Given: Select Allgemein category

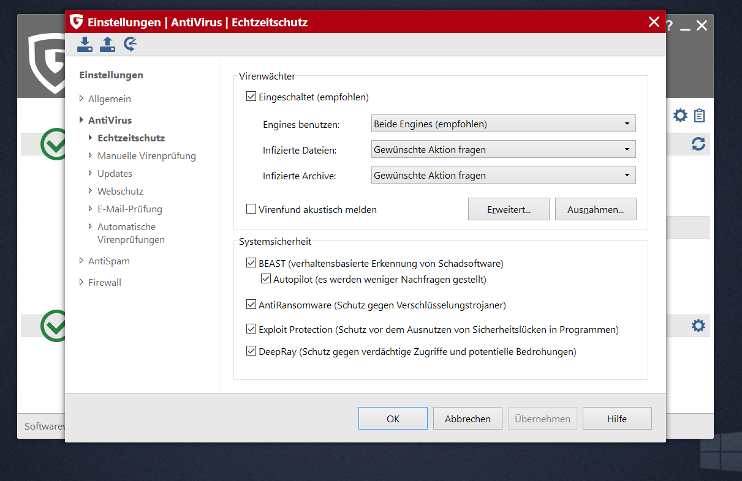Looking at the screenshot, I should (x=110, y=99).
